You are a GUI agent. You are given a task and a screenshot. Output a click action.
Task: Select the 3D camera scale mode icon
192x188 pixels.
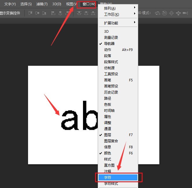click(185, 13)
